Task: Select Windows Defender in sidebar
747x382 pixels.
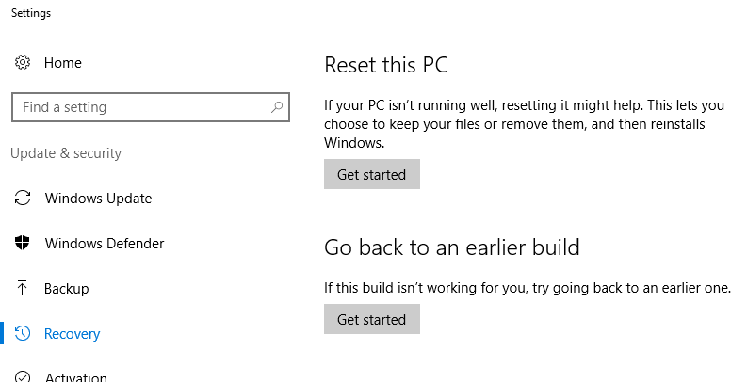Action: (x=105, y=244)
